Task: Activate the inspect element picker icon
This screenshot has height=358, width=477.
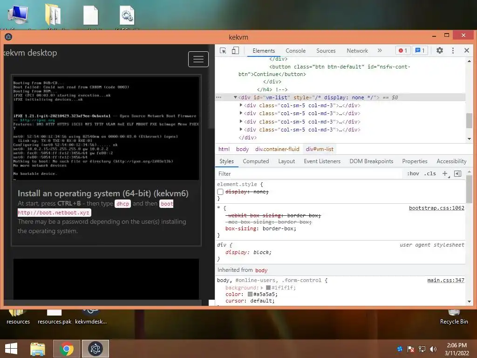Action: (223, 50)
